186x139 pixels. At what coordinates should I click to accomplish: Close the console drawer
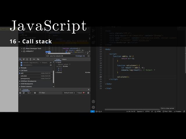tap(89, 89)
